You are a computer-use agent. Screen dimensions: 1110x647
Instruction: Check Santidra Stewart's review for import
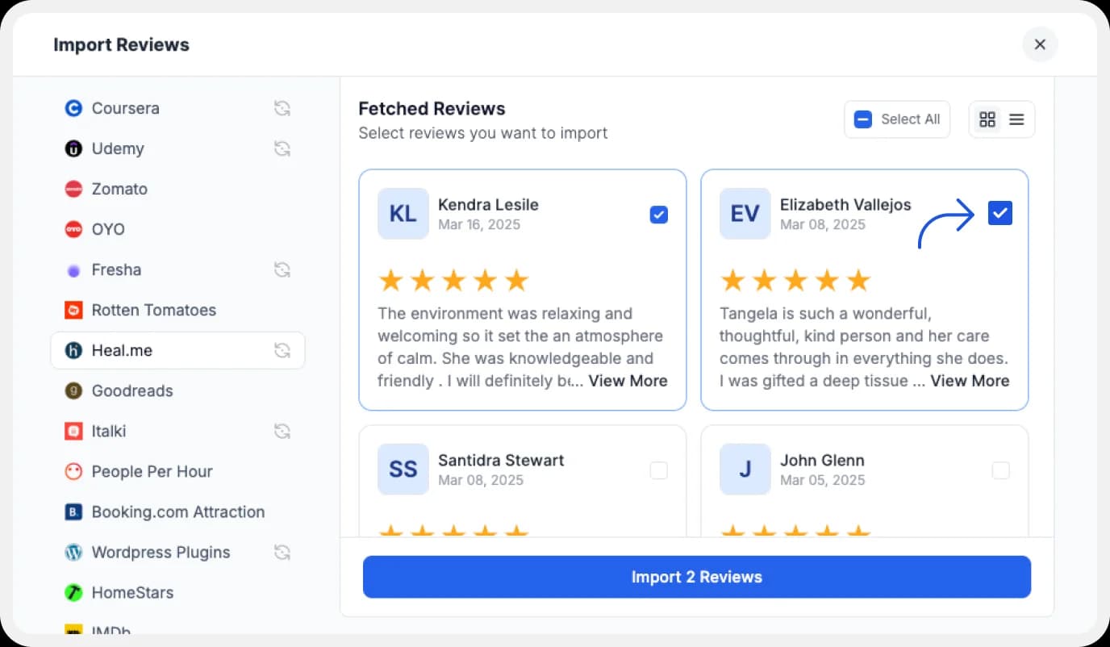(x=659, y=470)
